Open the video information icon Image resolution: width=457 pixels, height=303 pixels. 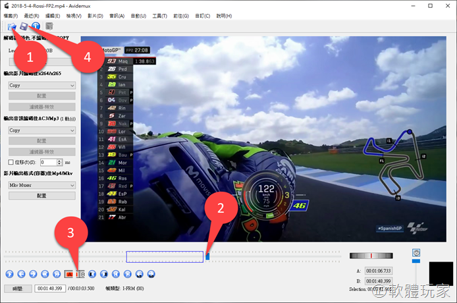pyautogui.click(x=36, y=26)
